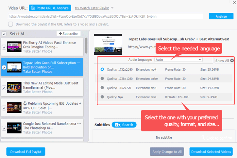Uncheck Reblum's Upcoming BIG Updates item
Image resolution: width=237 pixels, height=158 pixels.
click(x=4, y=108)
